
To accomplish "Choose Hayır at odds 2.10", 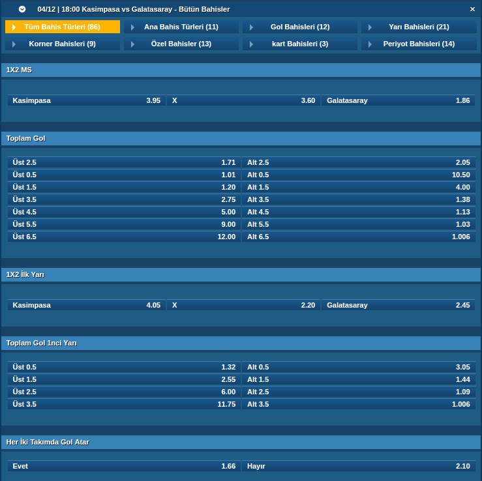I will tap(359, 466).
